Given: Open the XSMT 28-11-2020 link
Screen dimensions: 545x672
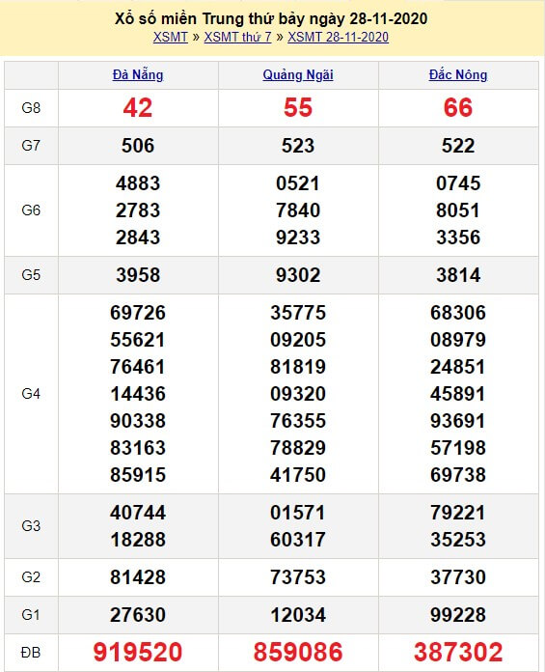Looking at the screenshot, I should tap(338, 38).
